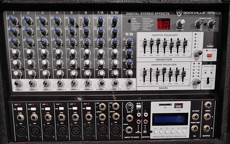Click the main output R jack
The width and height of the screenshot is (230, 144).
click(x=207, y=129)
